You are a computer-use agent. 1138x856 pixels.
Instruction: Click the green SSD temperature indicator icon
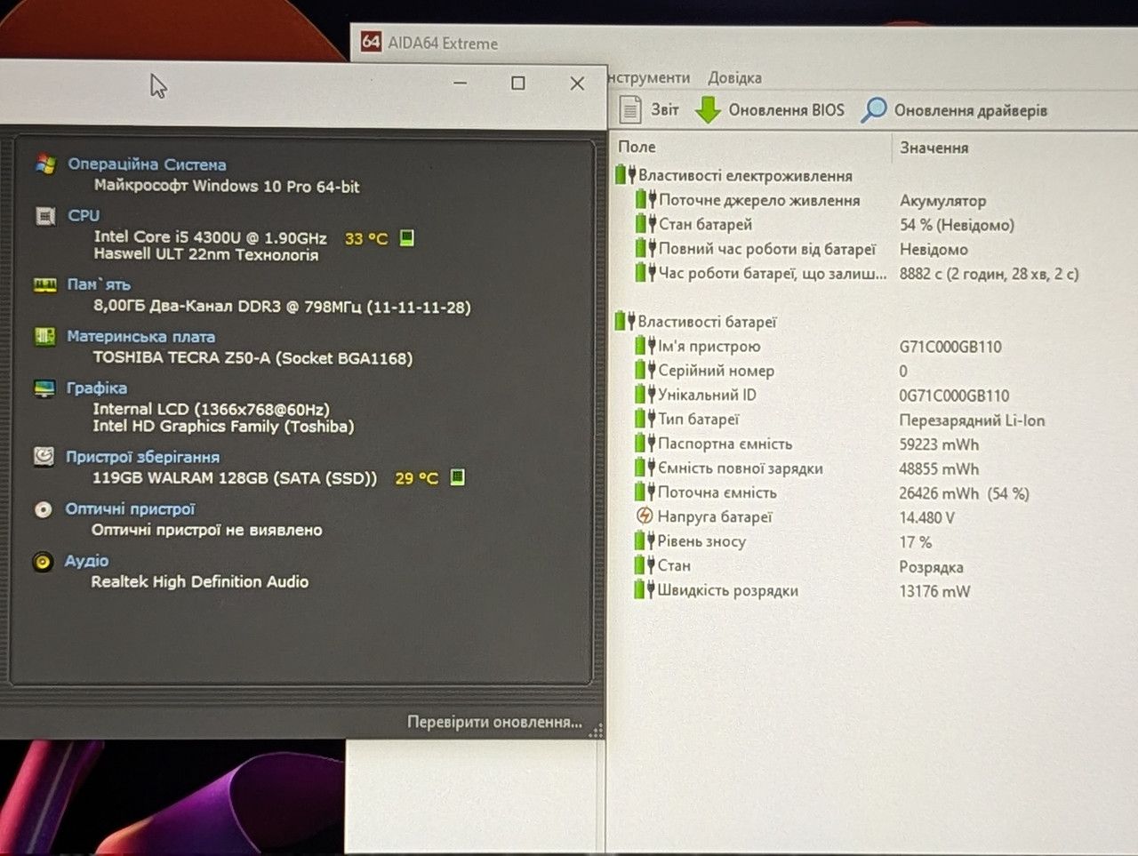pos(457,477)
